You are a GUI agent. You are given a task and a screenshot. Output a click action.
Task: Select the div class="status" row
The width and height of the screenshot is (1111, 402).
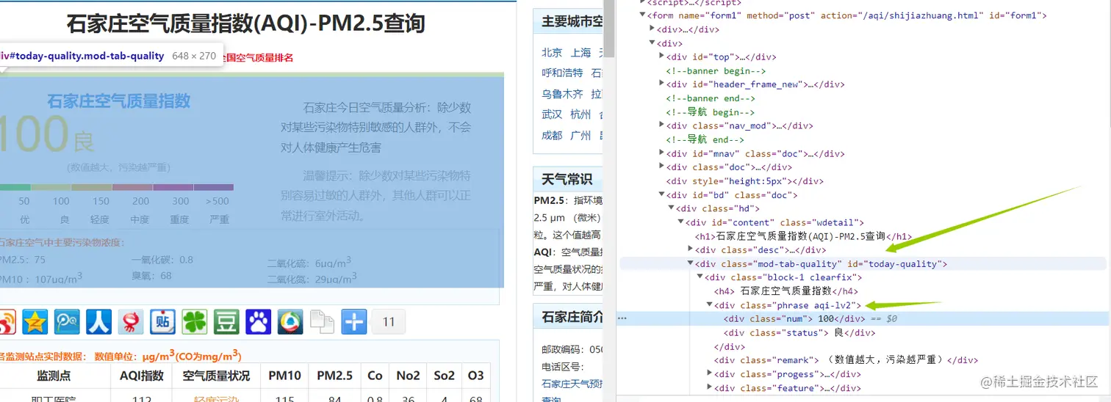point(799,333)
